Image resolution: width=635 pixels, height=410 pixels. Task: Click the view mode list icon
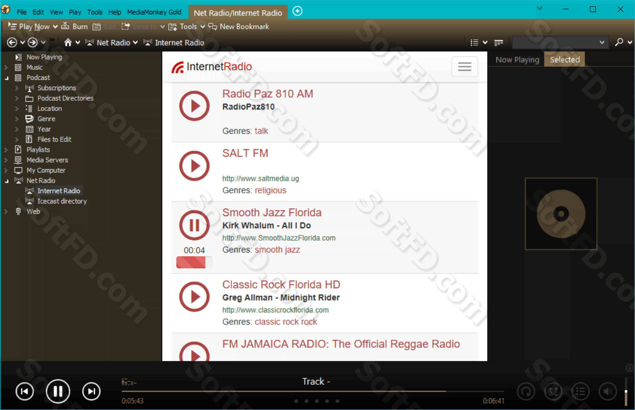tap(475, 43)
